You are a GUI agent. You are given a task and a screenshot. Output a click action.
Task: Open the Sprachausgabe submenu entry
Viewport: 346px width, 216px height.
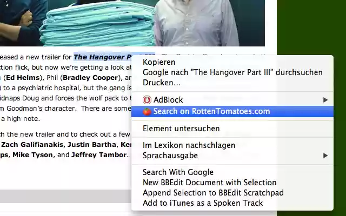click(232, 156)
